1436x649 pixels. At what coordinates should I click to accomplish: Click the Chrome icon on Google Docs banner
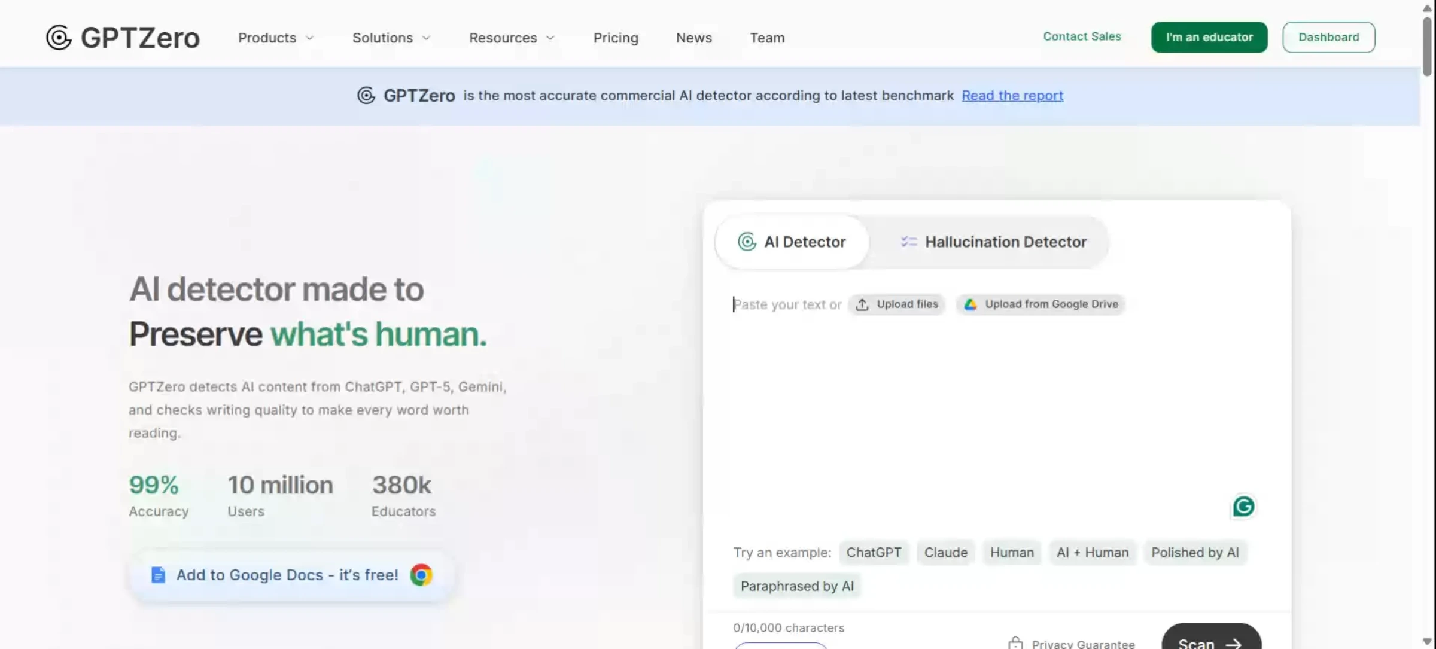point(421,575)
